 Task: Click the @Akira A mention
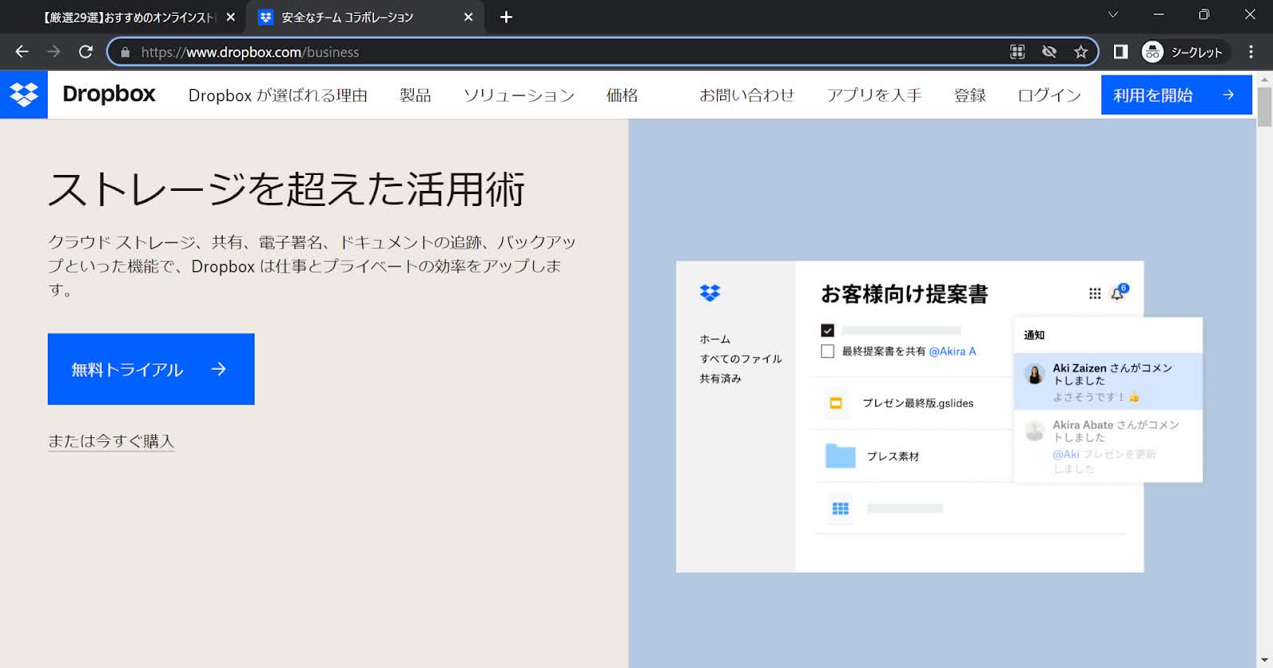pos(952,351)
